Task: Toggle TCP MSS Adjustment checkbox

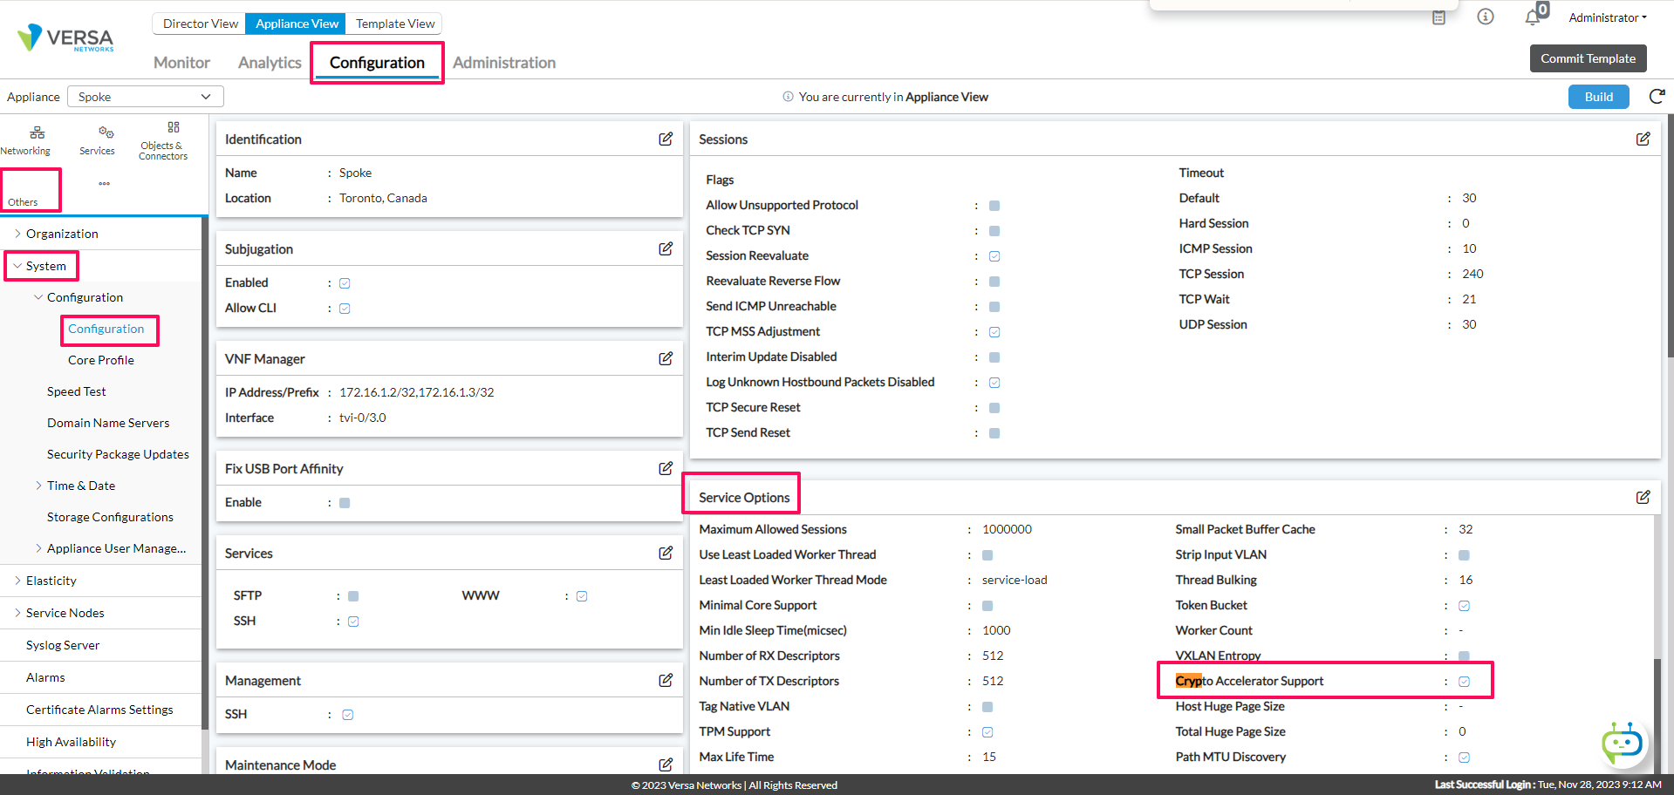Action: pyautogui.click(x=994, y=332)
